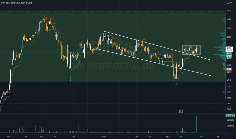This screenshot has height=139, width=236.
Task: Click the '2022' date axis label
Action: (104, 136)
